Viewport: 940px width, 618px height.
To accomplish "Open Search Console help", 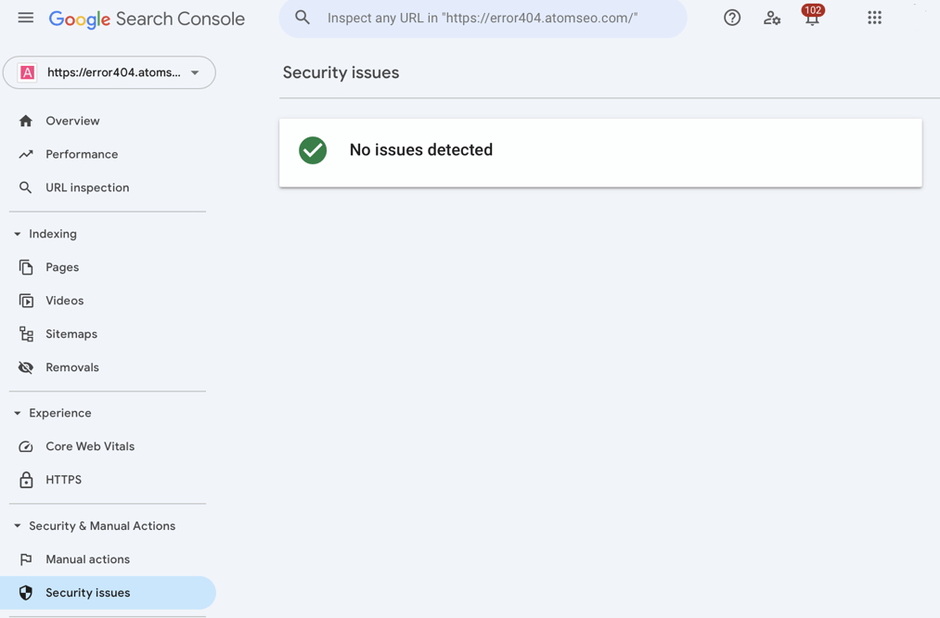I will (x=732, y=17).
